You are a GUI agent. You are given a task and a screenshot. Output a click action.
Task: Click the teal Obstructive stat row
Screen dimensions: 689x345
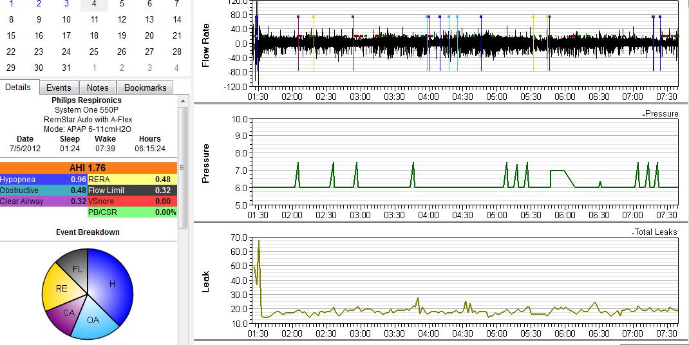point(44,191)
